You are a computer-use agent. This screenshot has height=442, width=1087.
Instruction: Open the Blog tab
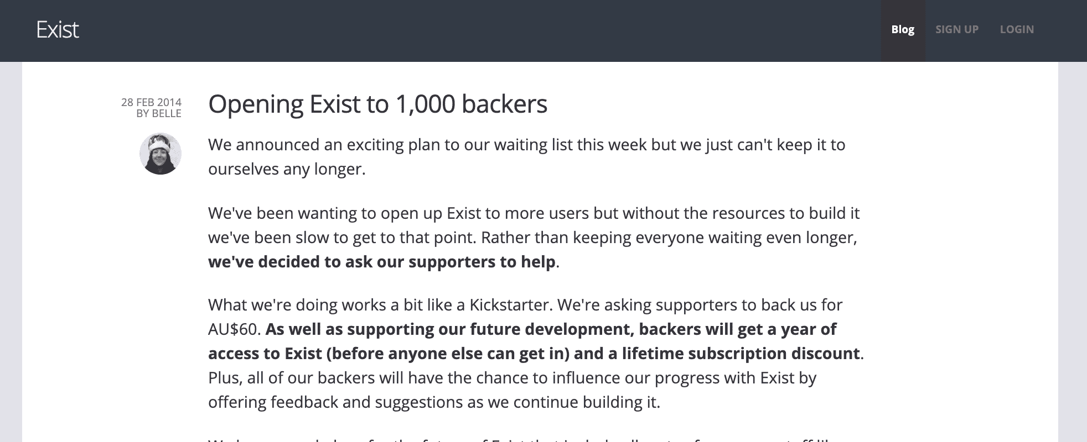click(902, 30)
